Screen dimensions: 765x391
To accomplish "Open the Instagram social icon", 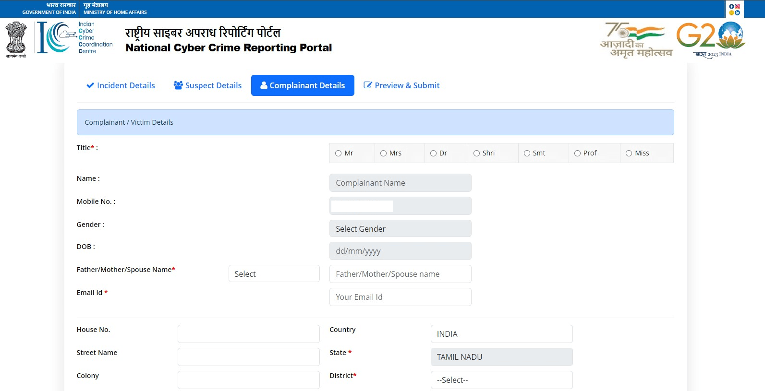I will (x=738, y=7).
